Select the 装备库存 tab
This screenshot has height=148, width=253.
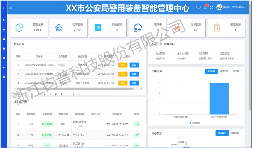tap(235, 133)
